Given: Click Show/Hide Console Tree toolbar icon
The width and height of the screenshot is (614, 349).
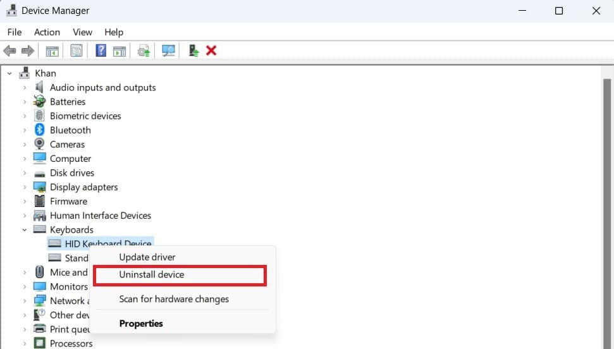Looking at the screenshot, I should (52, 51).
